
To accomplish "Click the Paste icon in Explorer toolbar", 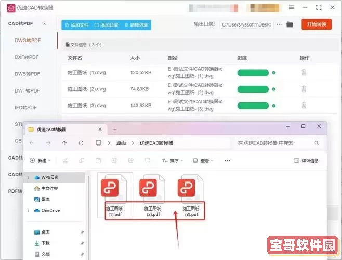I will (x=98, y=161).
